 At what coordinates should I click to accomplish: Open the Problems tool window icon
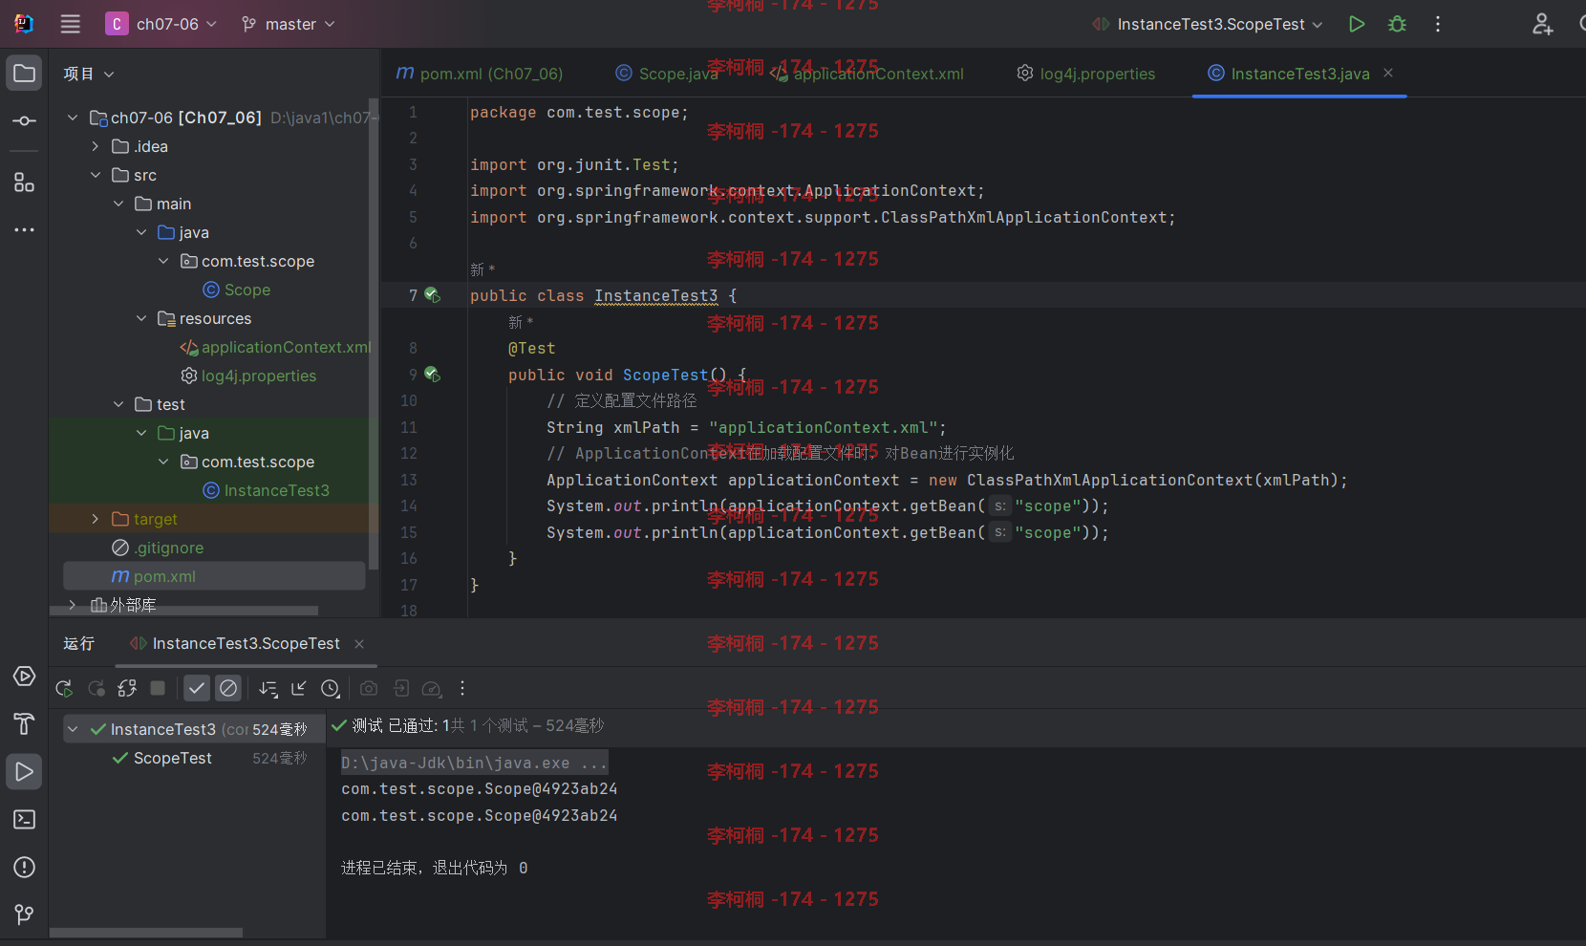(x=24, y=868)
